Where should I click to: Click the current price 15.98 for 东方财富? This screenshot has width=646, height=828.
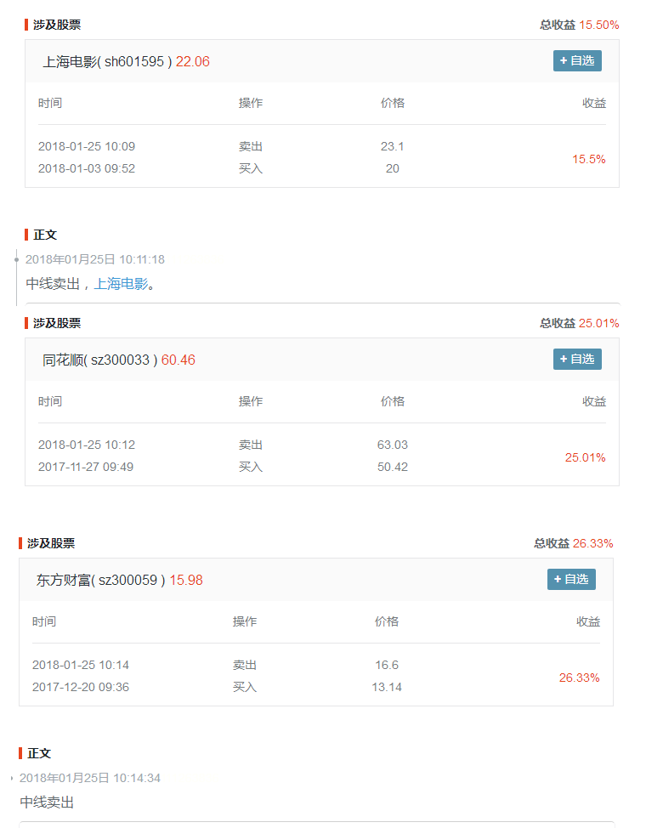point(186,580)
